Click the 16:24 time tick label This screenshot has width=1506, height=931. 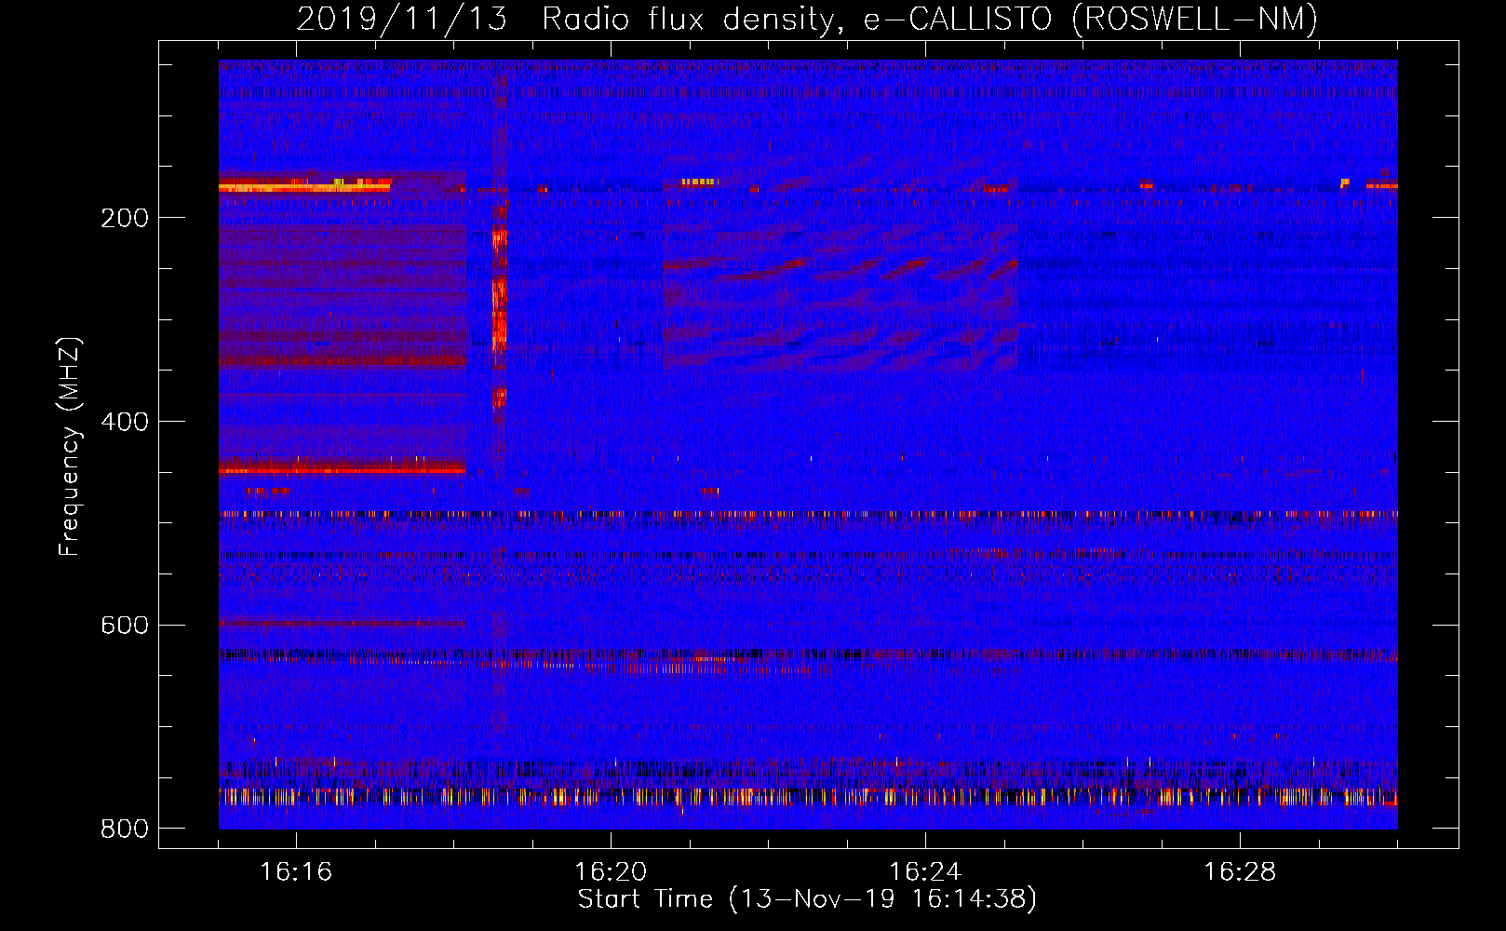[x=925, y=872]
